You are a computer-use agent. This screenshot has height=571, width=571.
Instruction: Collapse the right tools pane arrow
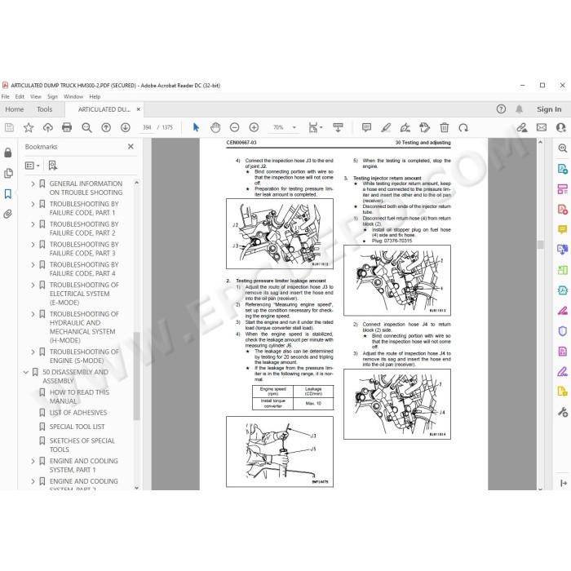pyautogui.click(x=564, y=483)
